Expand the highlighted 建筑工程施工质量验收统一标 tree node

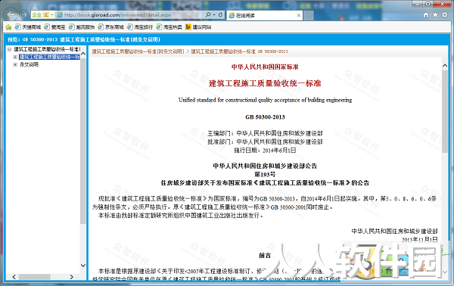15,57
